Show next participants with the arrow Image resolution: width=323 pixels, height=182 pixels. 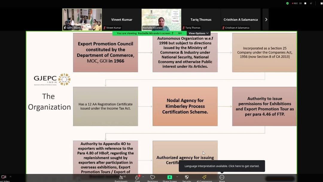266,19
